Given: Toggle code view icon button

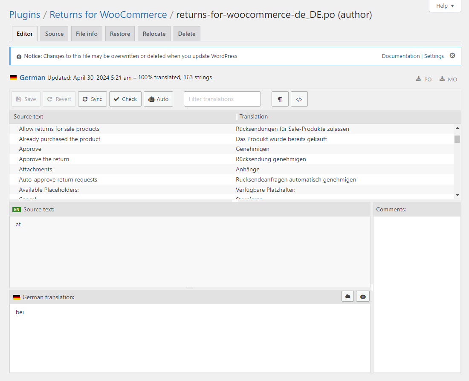Looking at the screenshot, I should (x=299, y=99).
